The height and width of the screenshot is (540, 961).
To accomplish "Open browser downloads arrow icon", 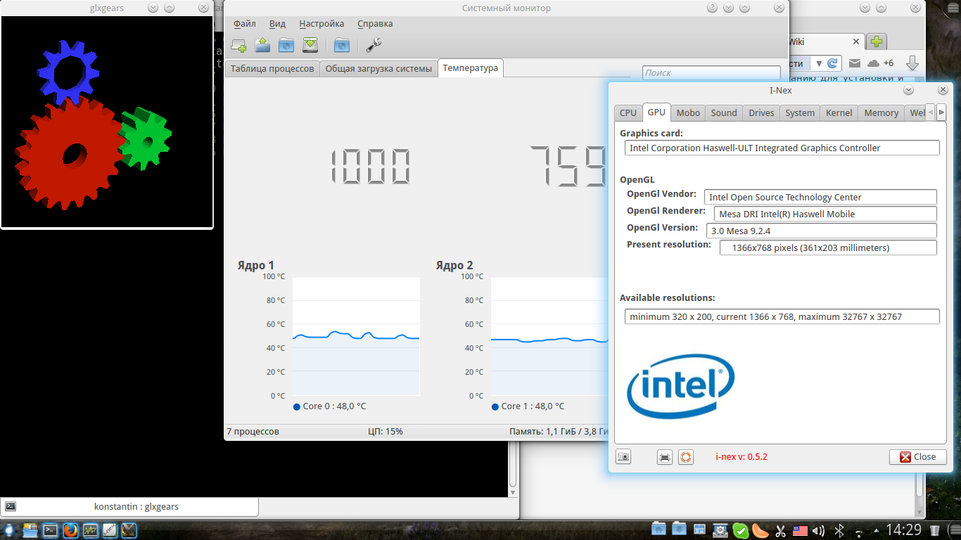I will click(x=912, y=63).
